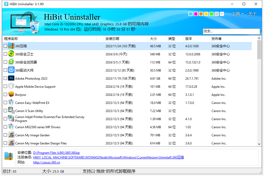This screenshot has height=176, width=264.
Task: Click the 360驱动大师 icon
Action: click(x=11, y=70)
